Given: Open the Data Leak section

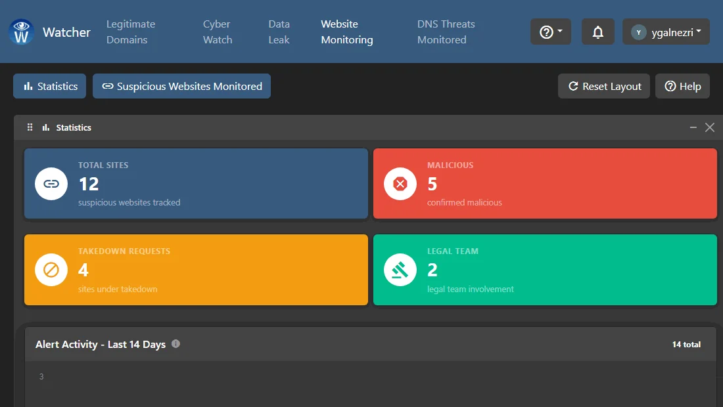Looking at the screenshot, I should tap(279, 32).
